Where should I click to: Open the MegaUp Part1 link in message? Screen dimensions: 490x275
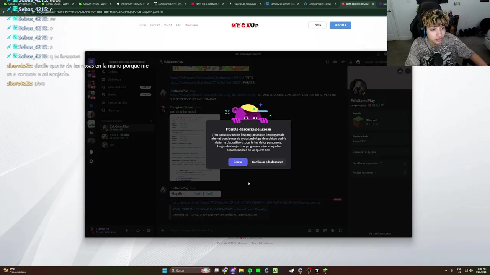pyautogui.click(x=198, y=194)
